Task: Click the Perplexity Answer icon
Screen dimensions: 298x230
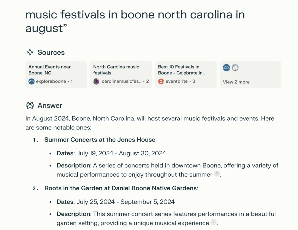Action: pos(30,105)
